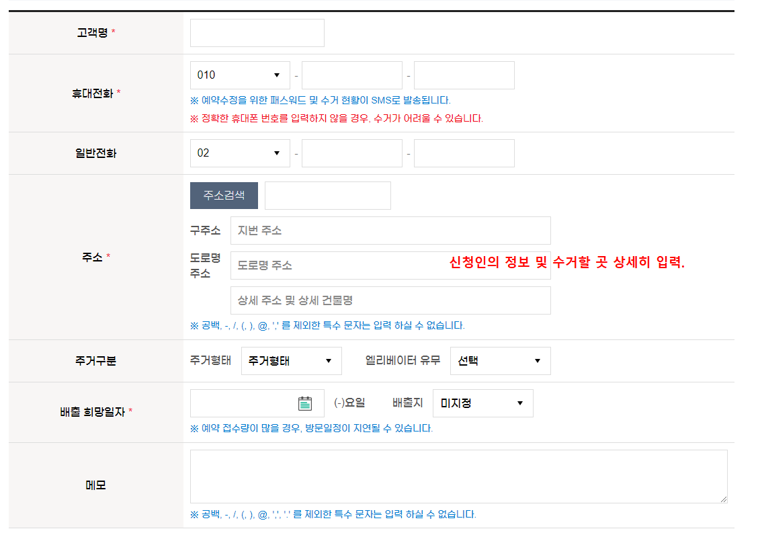Click the 구주소 label

point(206,231)
